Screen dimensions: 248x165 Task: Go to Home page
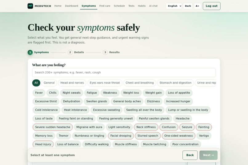(x=58, y=6)
